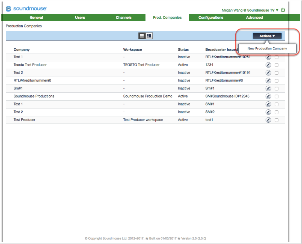
Task: Click the 1234 broadcaster ID cell
Action: click(x=209, y=65)
